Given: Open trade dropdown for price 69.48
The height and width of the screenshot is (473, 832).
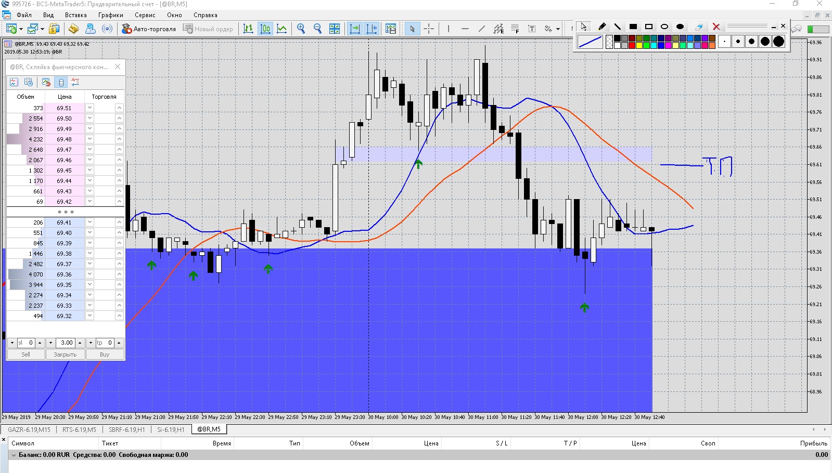Looking at the screenshot, I should pyautogui.click(x=89, y=139).
